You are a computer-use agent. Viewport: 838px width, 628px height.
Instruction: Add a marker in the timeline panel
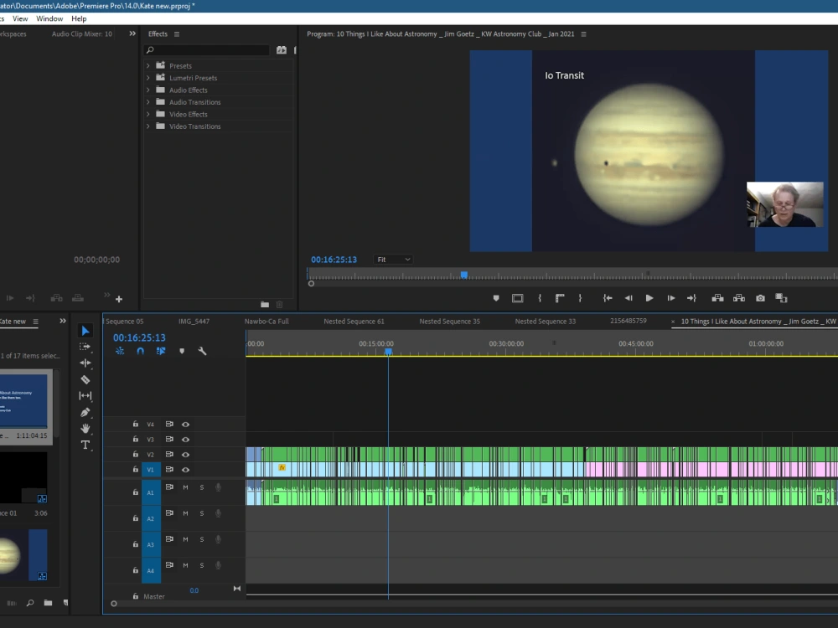point(182,351)
